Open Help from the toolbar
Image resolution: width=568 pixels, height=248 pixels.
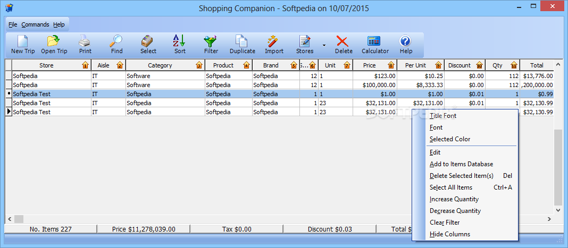click(406, 45)
